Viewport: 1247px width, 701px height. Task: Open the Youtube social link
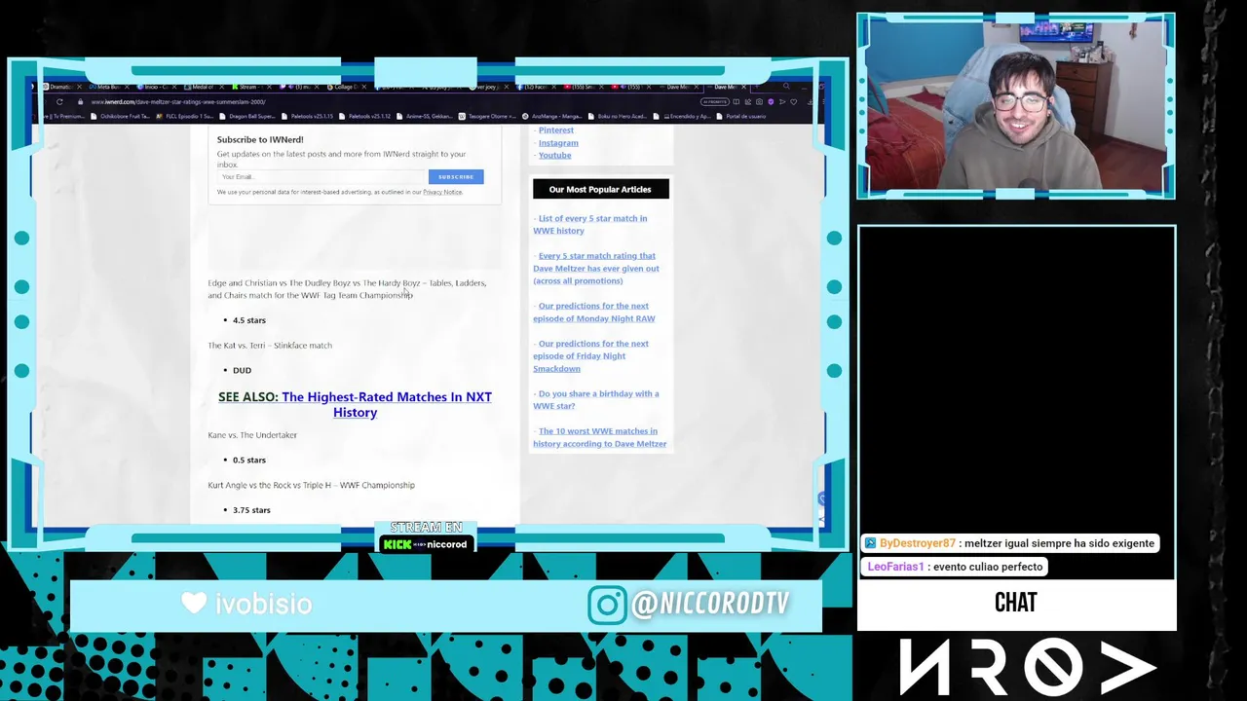554,155
